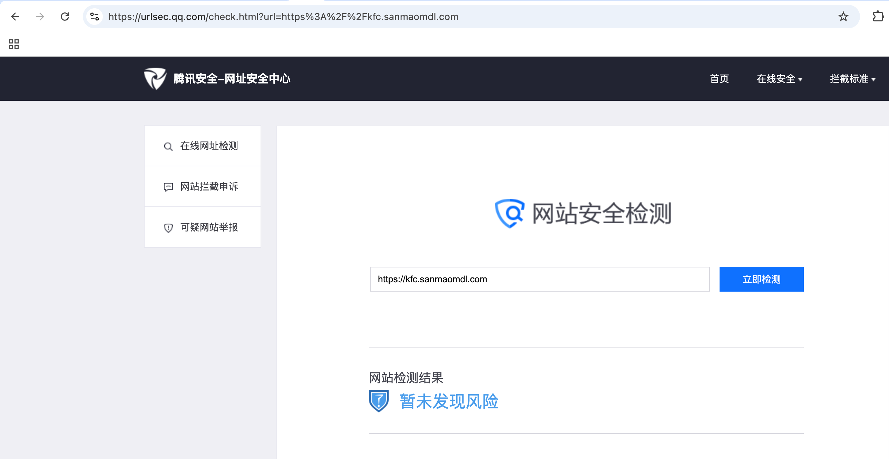Expand the 在线安全 dropdown menu
The width and height of the screenshot is (889, 459).
tap(779, 79)
